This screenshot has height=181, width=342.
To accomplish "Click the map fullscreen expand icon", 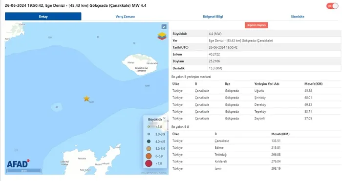I will pyautogui.click(x=164, y=27).
